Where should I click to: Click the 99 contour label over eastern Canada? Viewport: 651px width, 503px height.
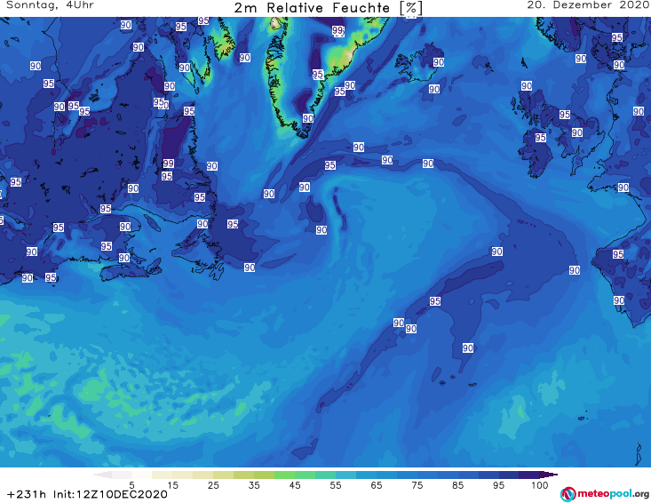click(x=168, y=164)
